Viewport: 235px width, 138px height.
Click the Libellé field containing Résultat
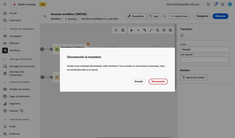pyautogui.click(x=204, y=50)
